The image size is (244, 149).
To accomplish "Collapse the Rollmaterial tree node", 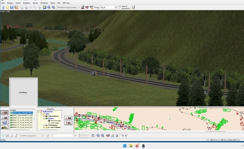I will tap(39, 112).
